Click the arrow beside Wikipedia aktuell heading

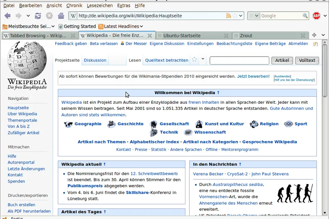point(105,164)
